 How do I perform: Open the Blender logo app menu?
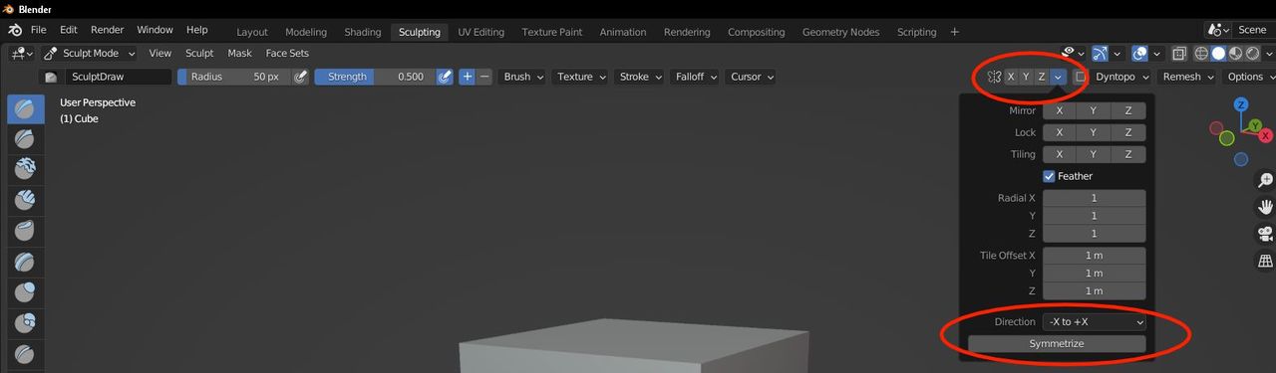point(15,31)
